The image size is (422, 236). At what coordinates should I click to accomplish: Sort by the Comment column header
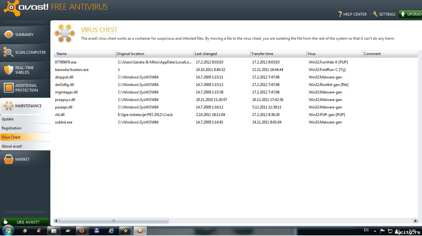(x=390, y=54)
